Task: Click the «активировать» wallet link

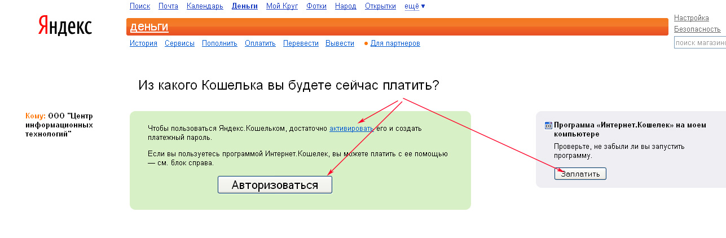Action: pyautogui.click(x=351, y=129)
